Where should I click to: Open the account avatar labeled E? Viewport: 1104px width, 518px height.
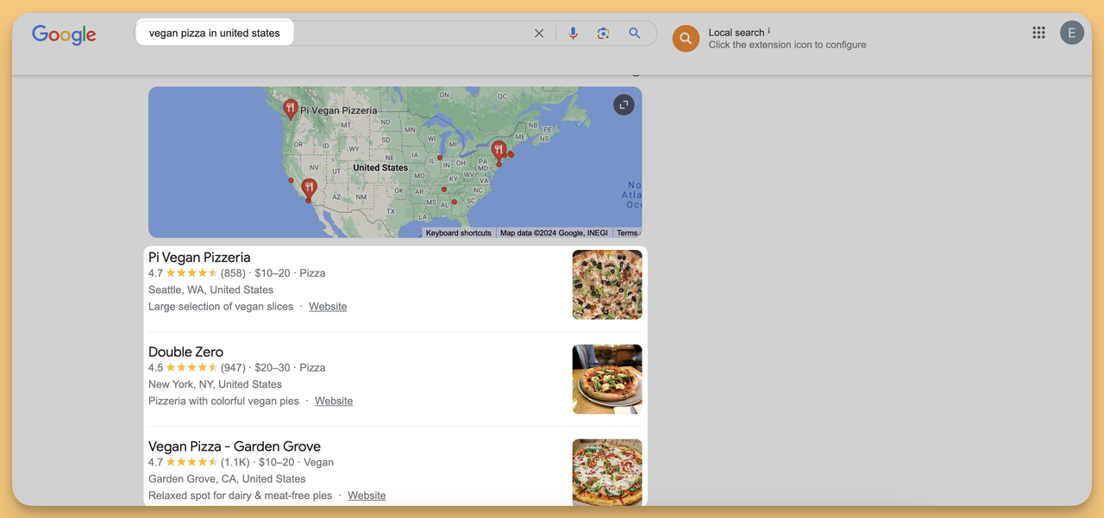point(1071,33)
